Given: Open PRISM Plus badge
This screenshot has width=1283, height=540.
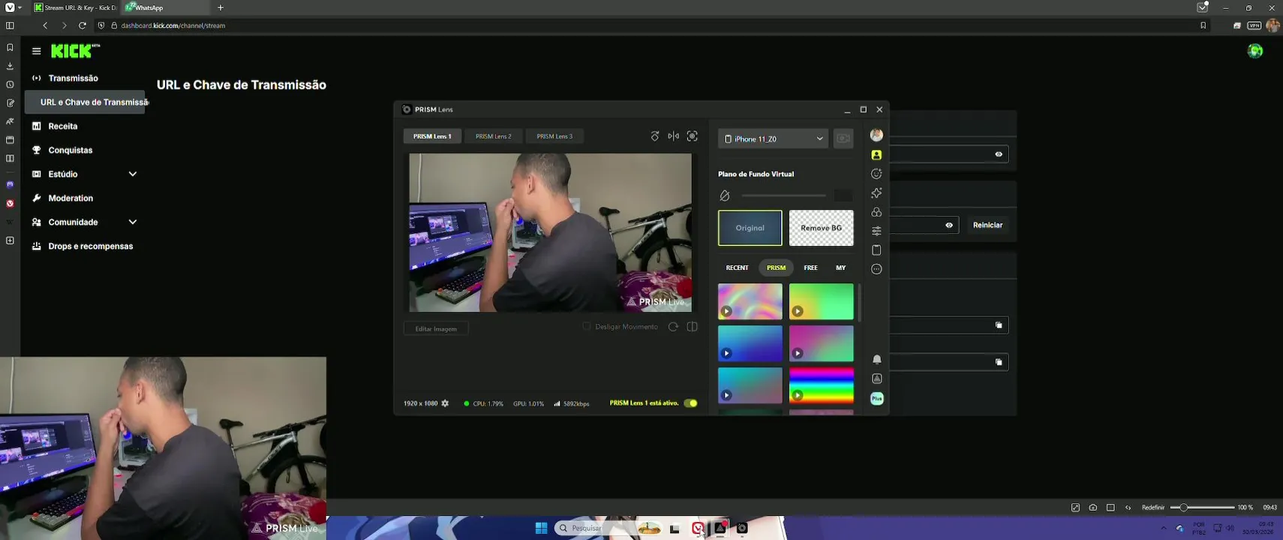Looking at the screenshot, I should [x=877, y=398].
